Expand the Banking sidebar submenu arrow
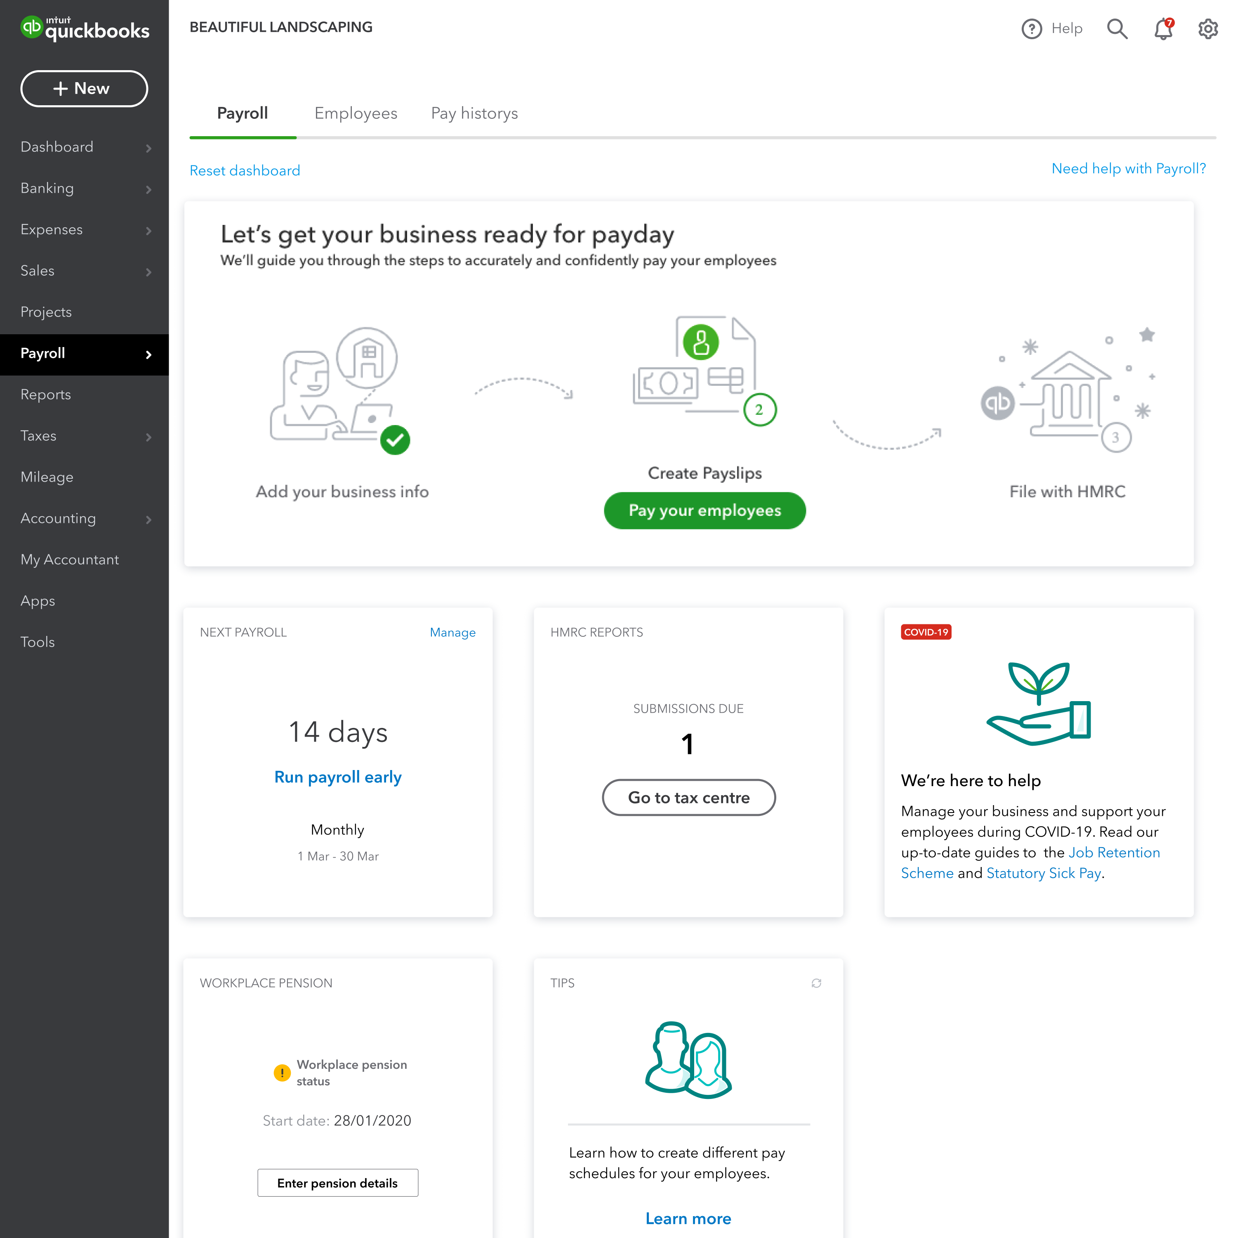 click(x=148, y=189)
